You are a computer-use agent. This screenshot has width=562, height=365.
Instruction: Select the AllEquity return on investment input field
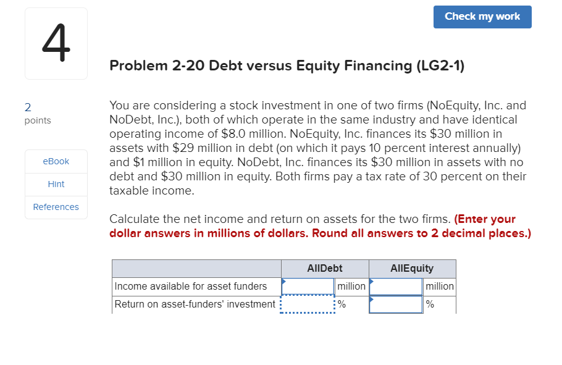point(395,303)
